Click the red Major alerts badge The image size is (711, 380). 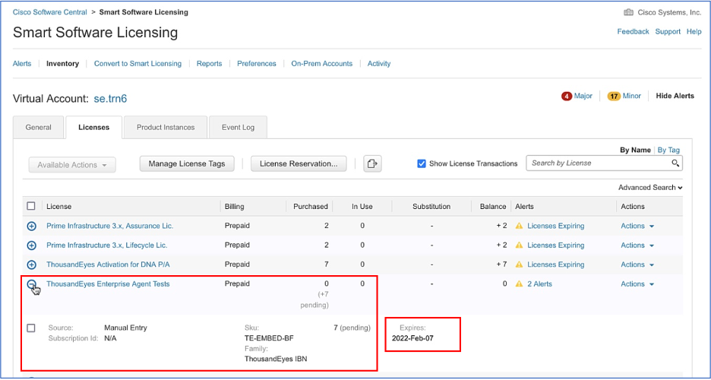point(567,97)
